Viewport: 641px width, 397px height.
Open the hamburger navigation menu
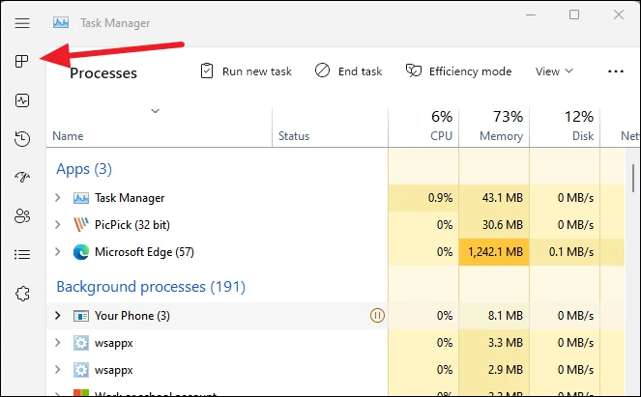point(22,23)
